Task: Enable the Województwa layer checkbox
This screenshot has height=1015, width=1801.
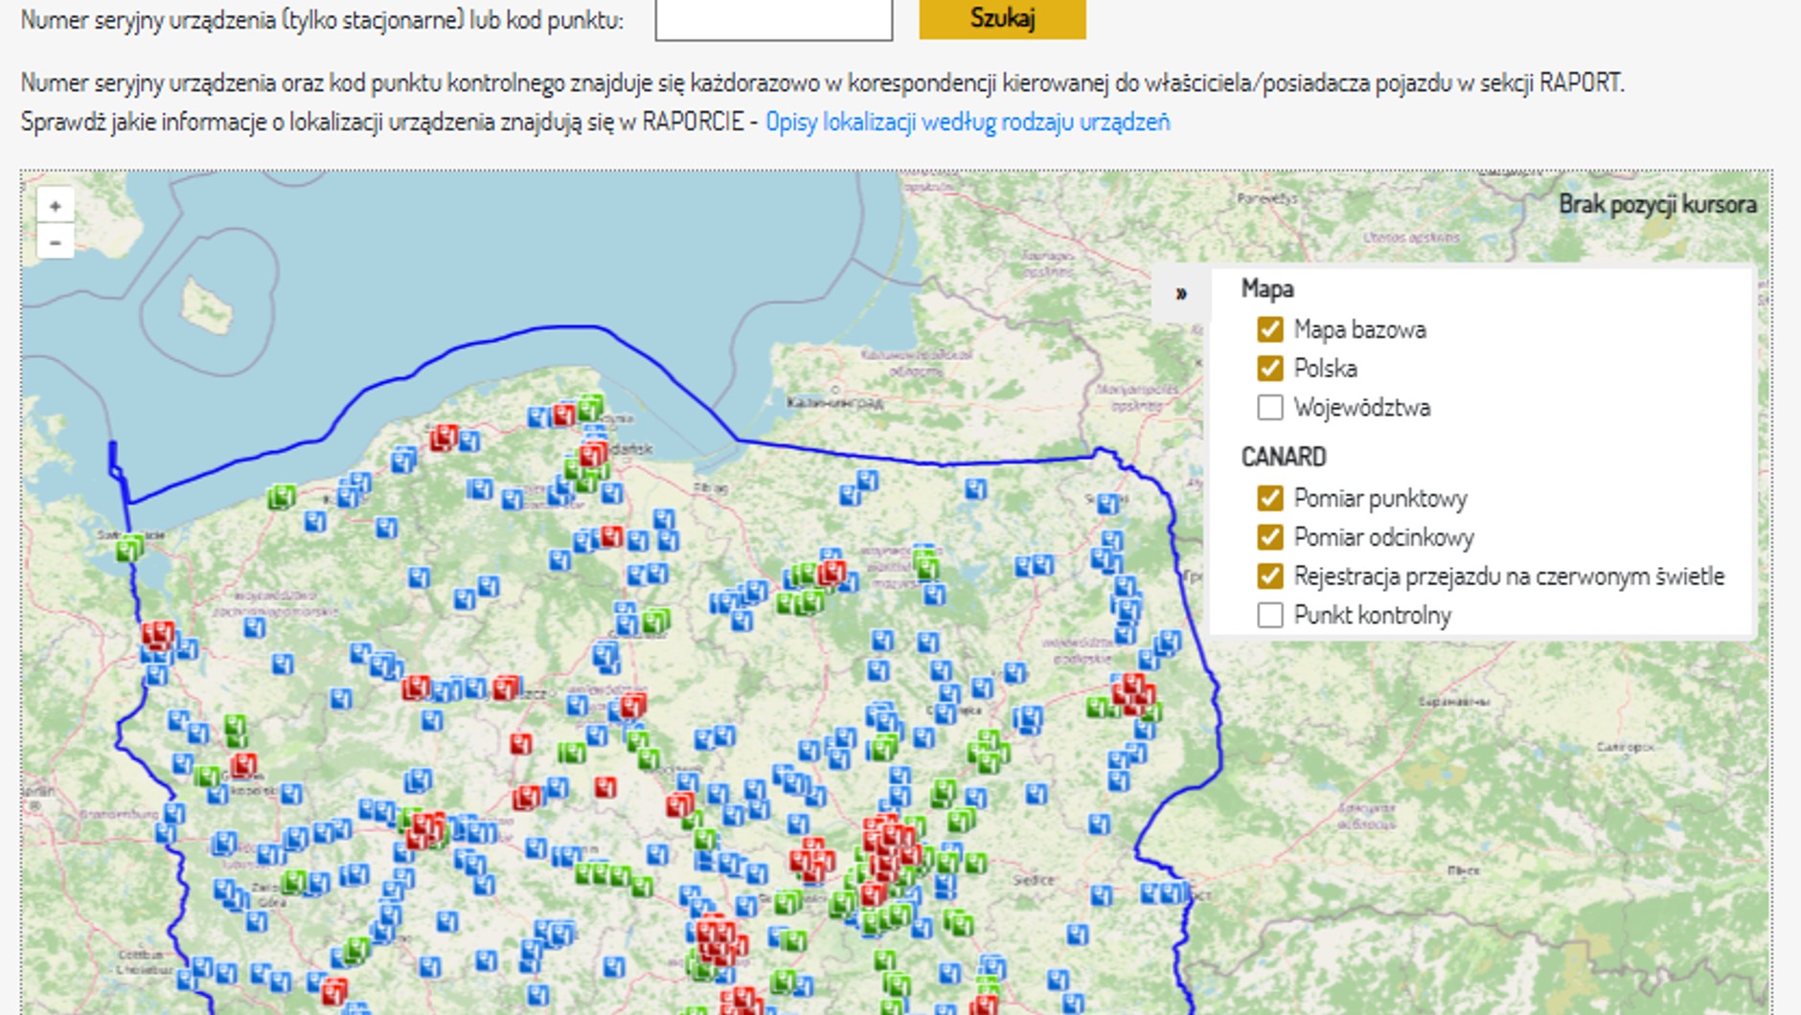Action: (1269, 407)
